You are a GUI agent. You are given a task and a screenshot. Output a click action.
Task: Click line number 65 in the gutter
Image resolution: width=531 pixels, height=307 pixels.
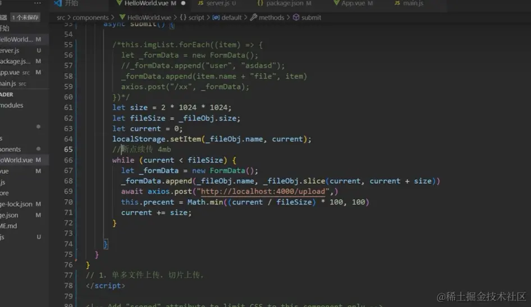68,149
